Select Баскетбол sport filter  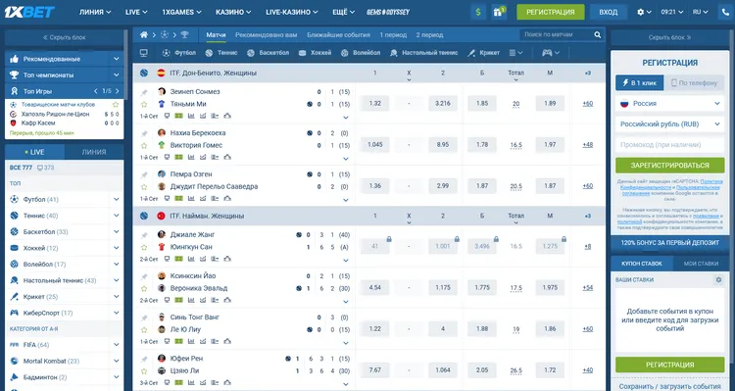coord(268,53)
